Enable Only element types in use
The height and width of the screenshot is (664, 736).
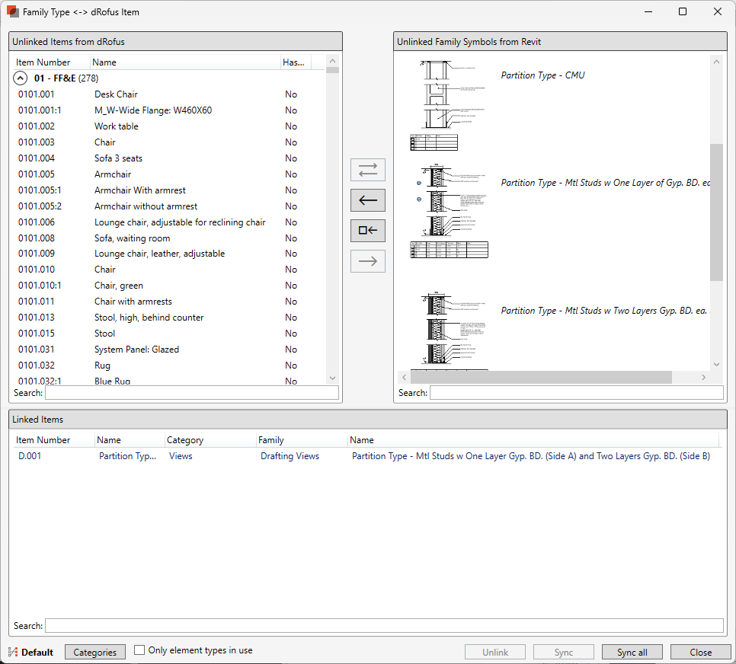(x=139, y=650)
